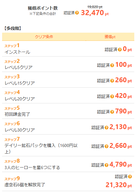Open the help icon beside 2,660 pt
This screenshot has width=137, height=192.
tap(107, 146)
